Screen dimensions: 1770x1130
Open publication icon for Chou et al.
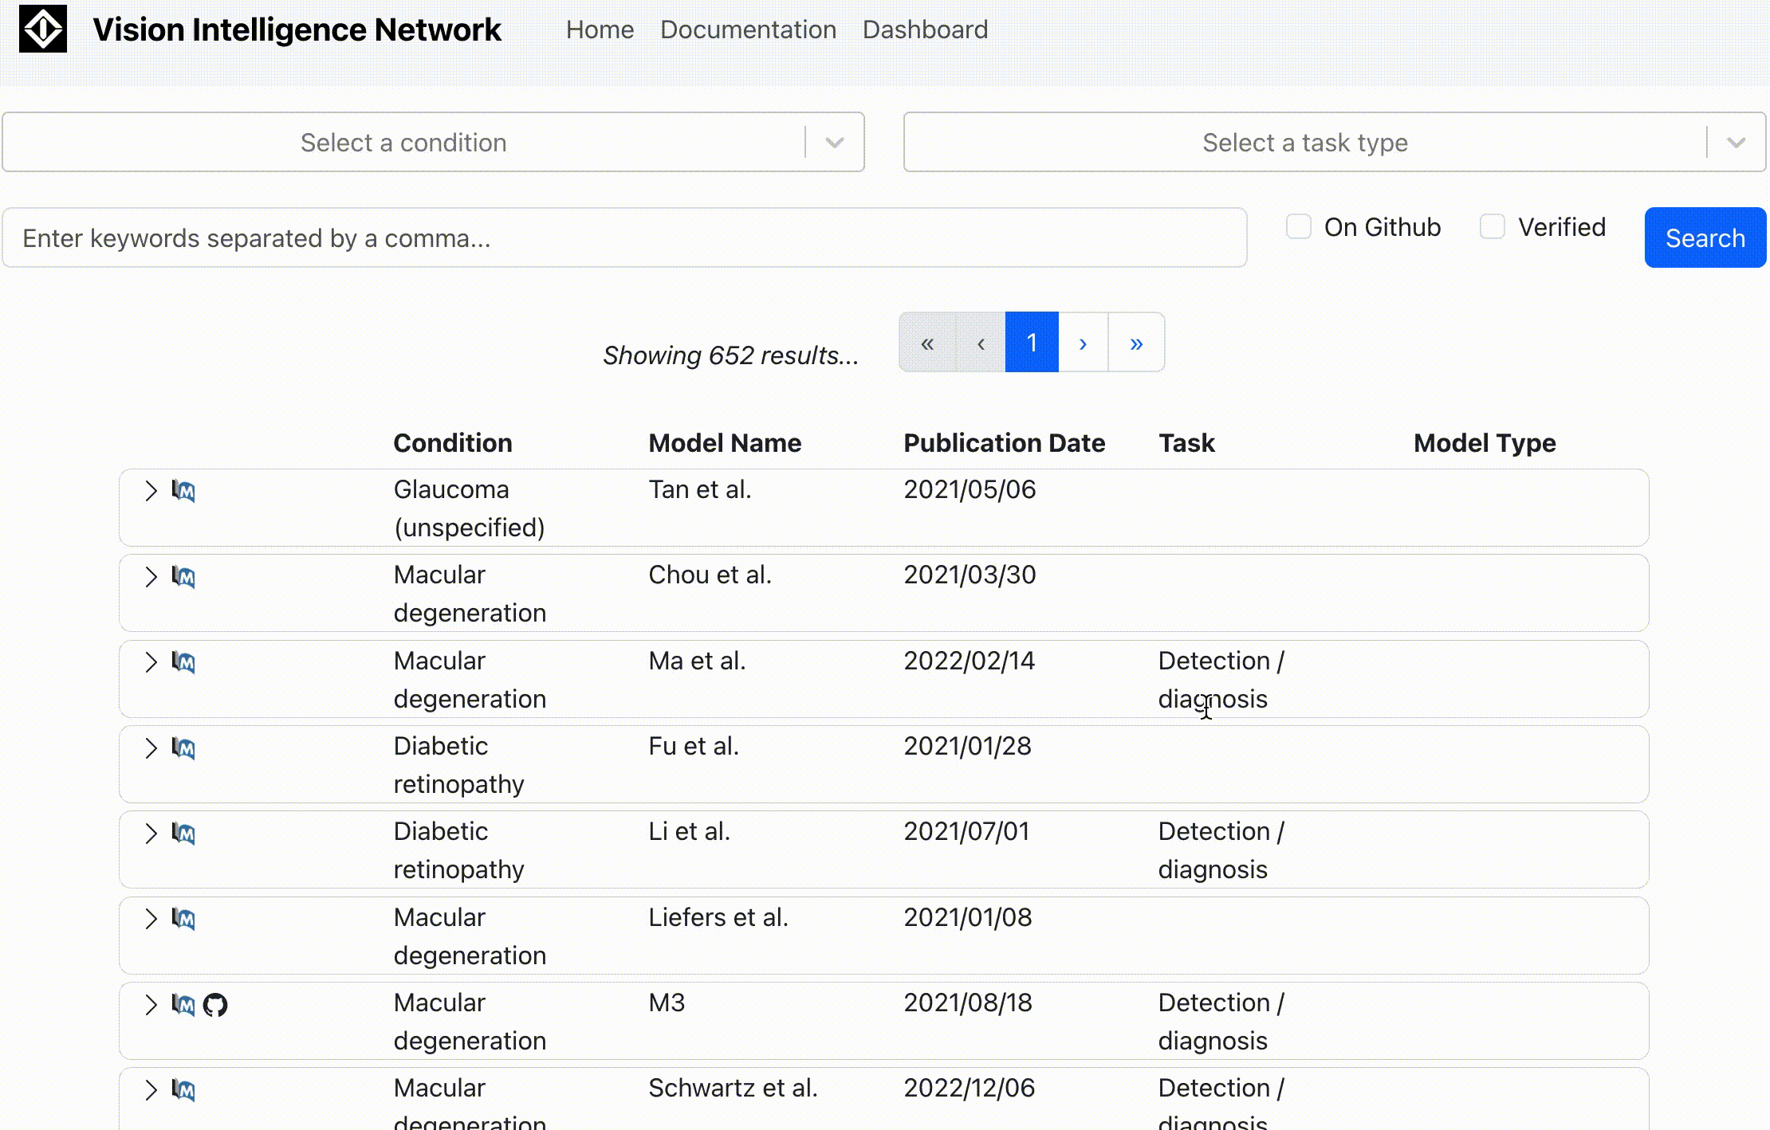pos(183,576)
